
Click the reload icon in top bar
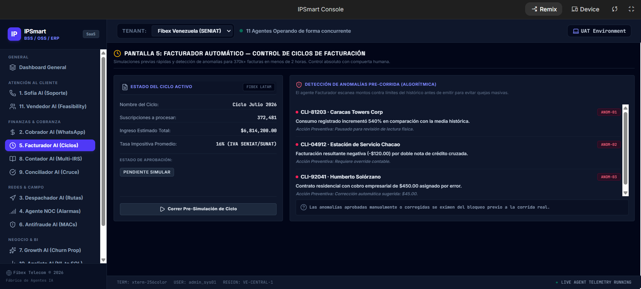pyautogui.click(x=615, y=9)
